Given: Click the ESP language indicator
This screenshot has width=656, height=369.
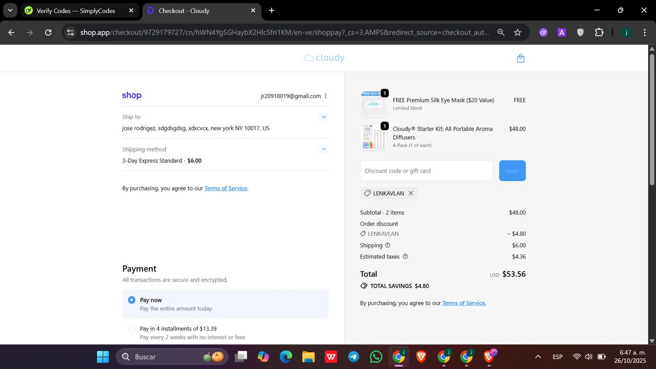Looking at the screenshot, I should pyautogui.click(x=557, y=357).
